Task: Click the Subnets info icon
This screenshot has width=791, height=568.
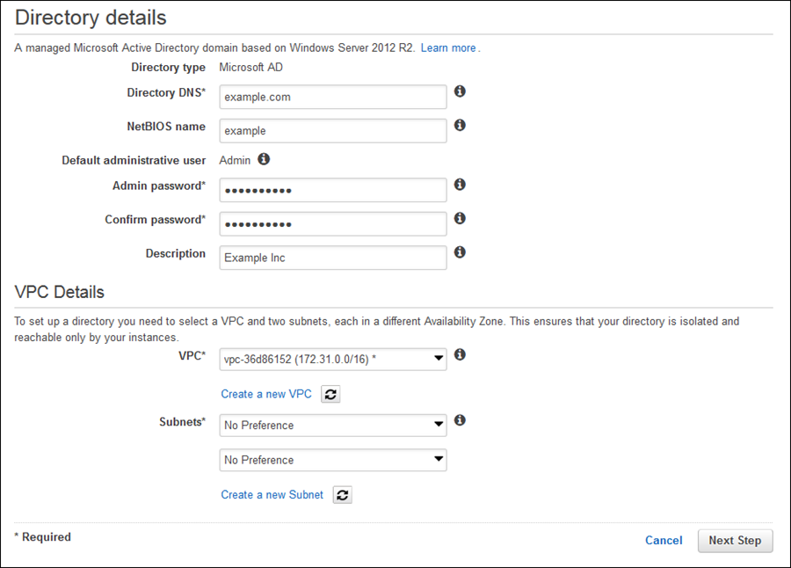Action: click(460, 420)
